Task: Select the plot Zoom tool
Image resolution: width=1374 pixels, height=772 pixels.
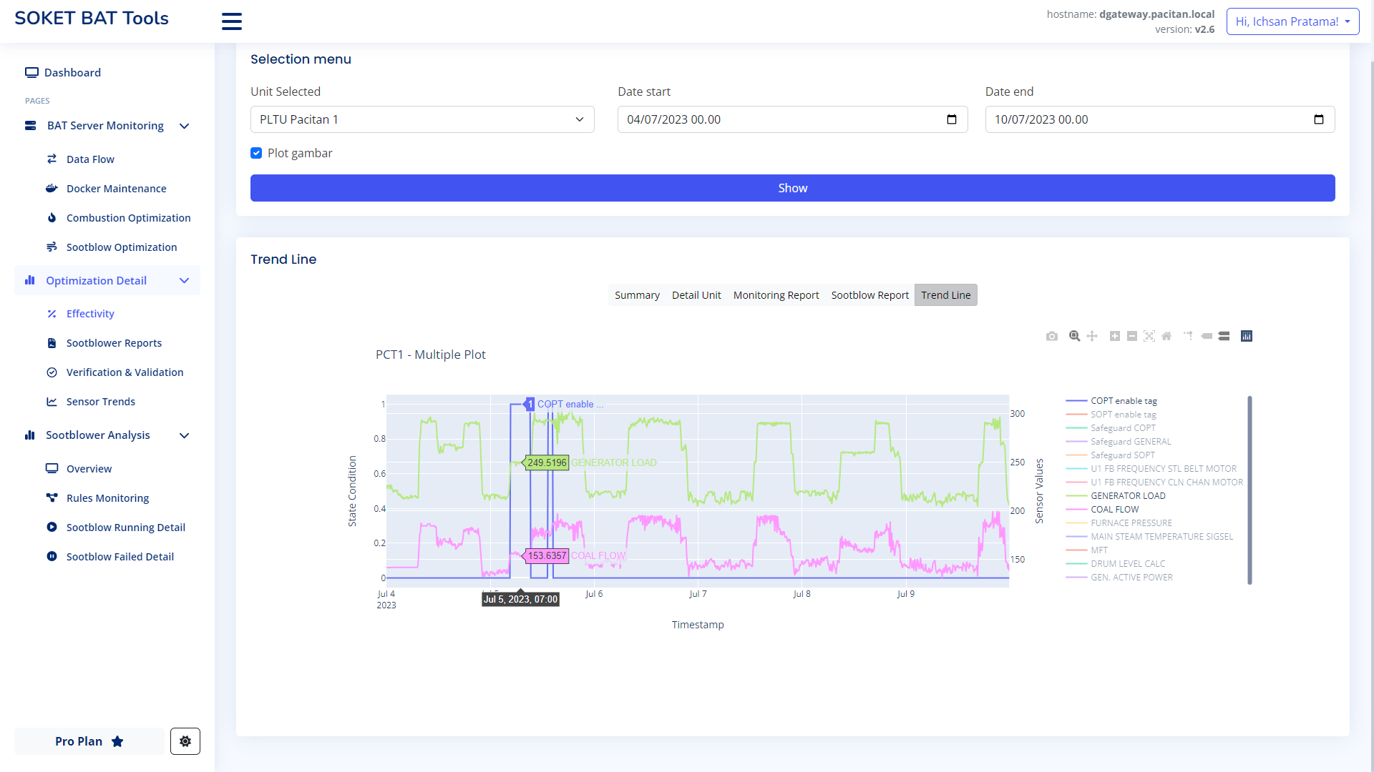Action: [x=1074, y=336]
